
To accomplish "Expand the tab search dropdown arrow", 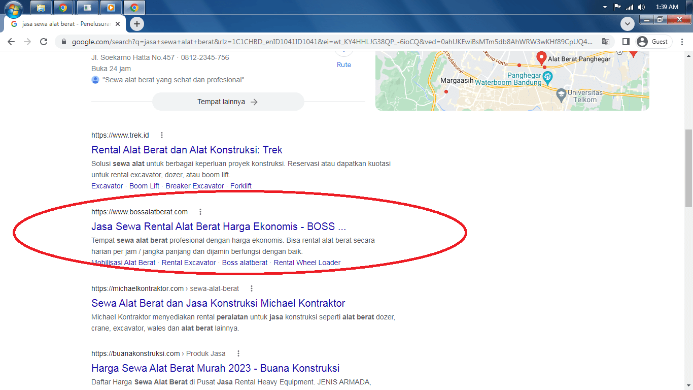I will [628, 24].
